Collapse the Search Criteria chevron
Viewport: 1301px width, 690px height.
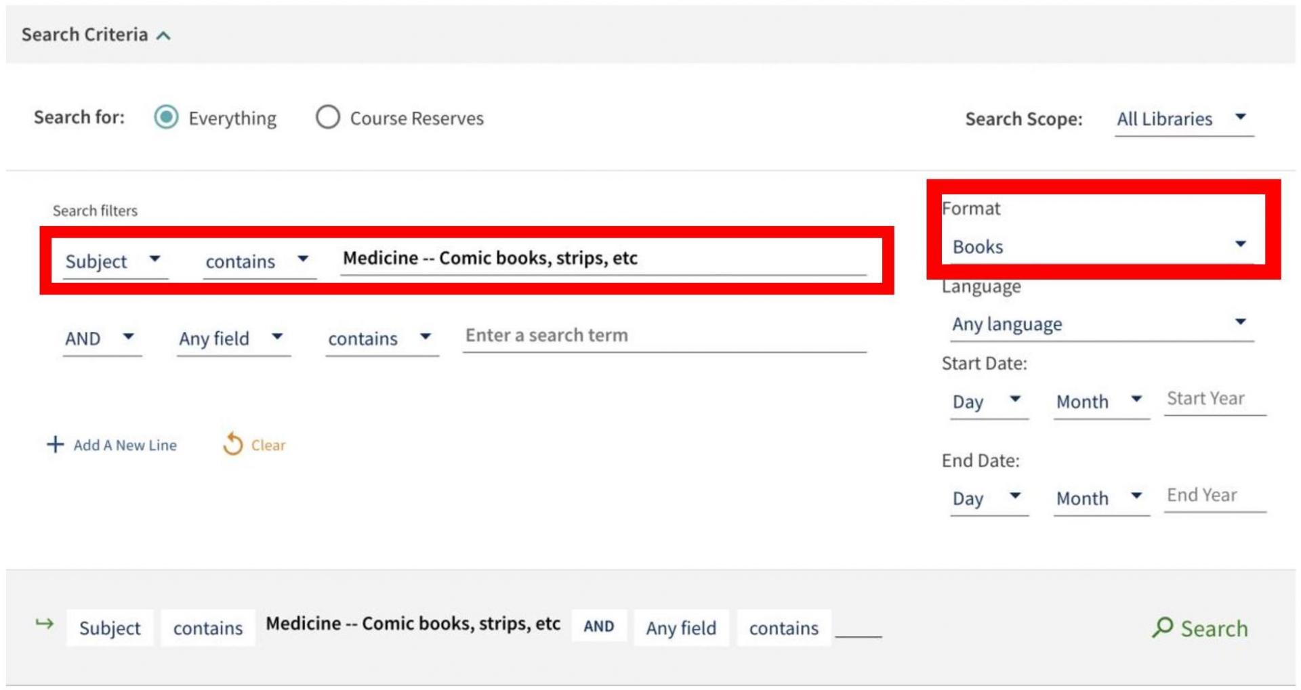(163, 35)
